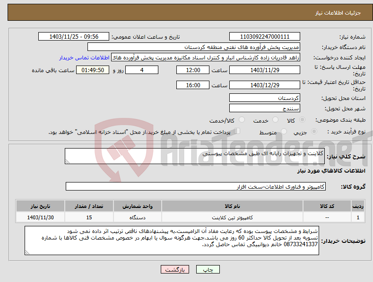Screen dimensions: 373x282
Task: Click the کامپیوتر تین کلاینت item cell
Action: coord(232,217)
